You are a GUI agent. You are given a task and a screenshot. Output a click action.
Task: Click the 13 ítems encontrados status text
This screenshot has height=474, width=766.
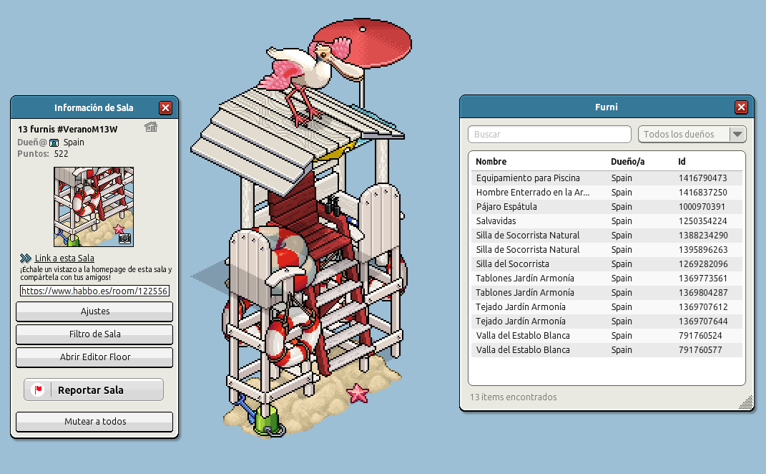point(513,397)
